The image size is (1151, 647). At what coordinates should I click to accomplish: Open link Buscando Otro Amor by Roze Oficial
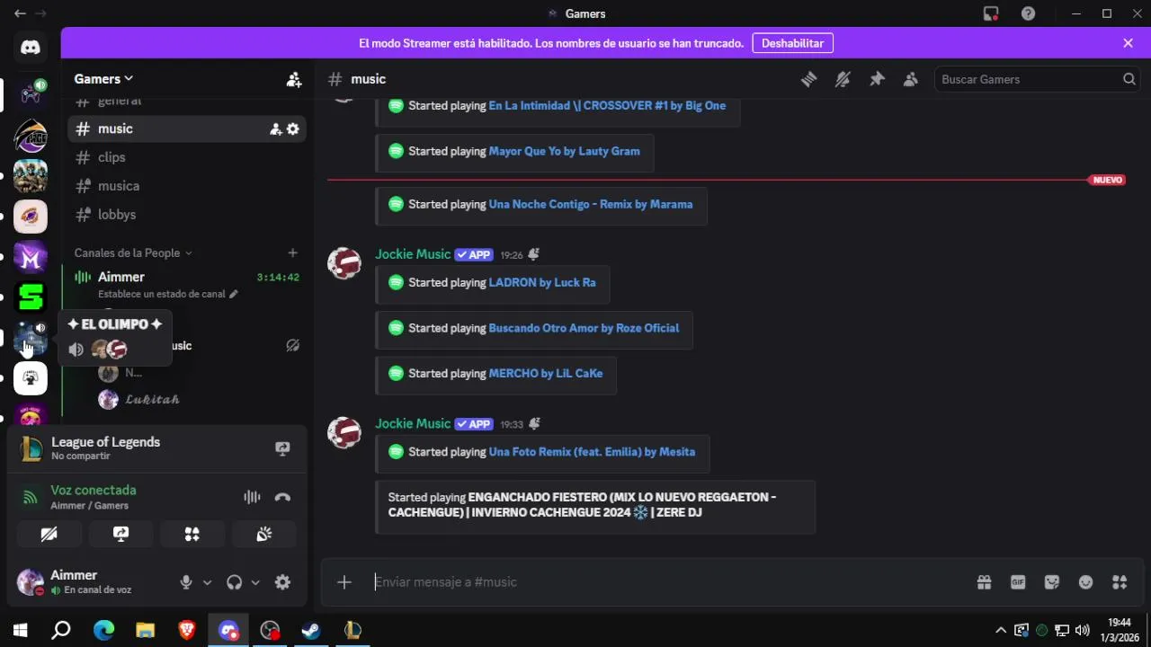point(584,328)
